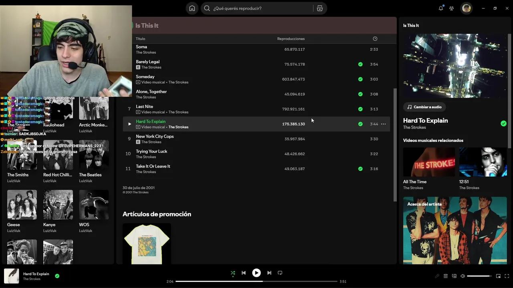Open 'The Strokes' artist link under Alone, Together
513x288 pixels.
146,97
